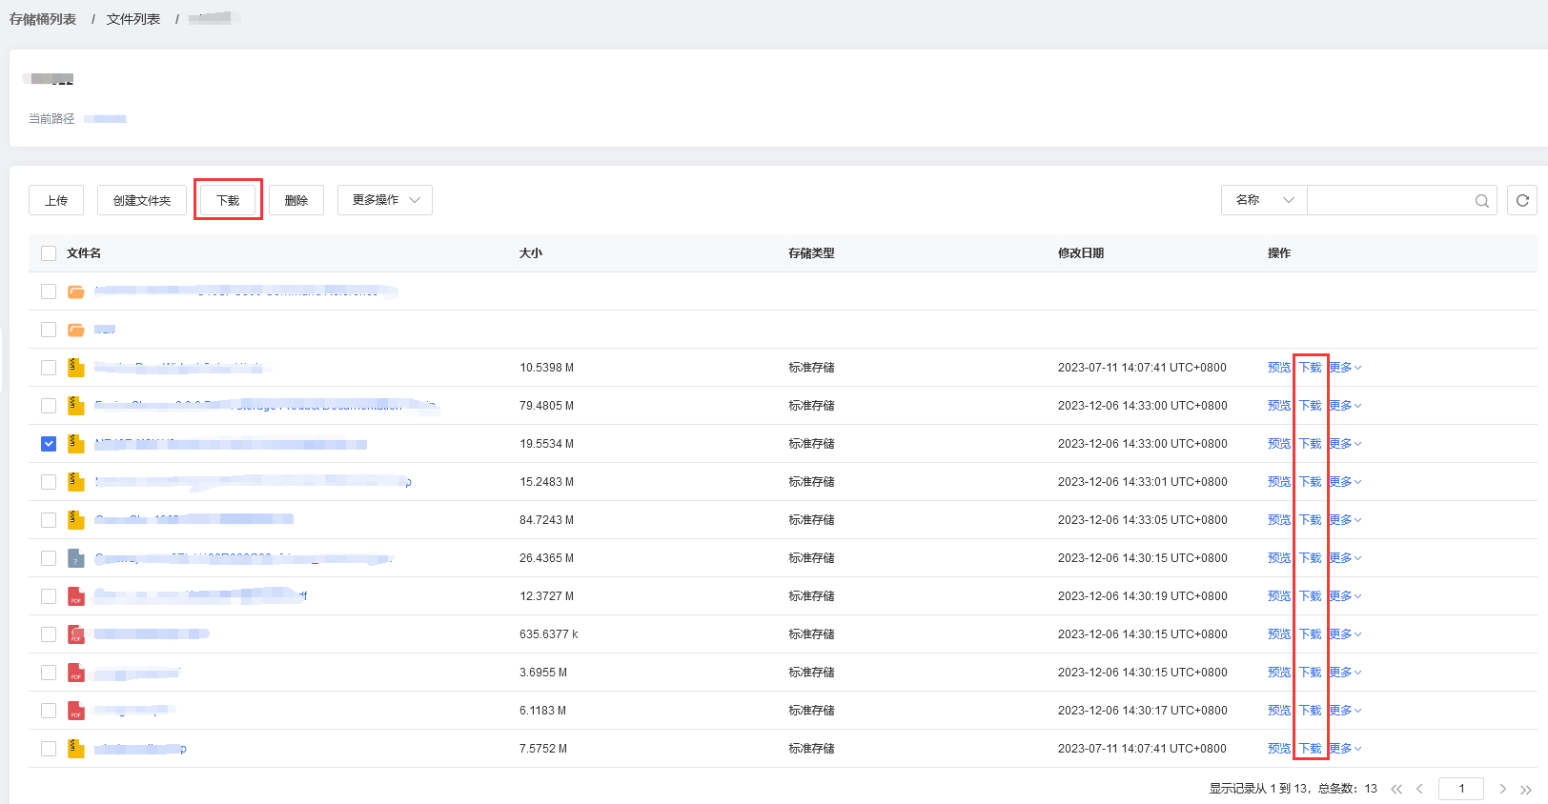Screen dimensions: 1548x804
Task: Click the refresh list icon button
Action: (1522, 200)
